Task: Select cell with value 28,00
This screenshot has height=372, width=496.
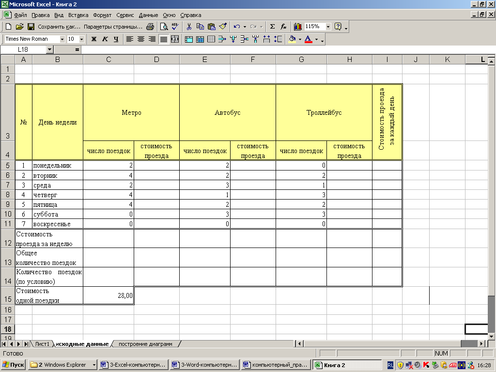Action: pos(108,295)
